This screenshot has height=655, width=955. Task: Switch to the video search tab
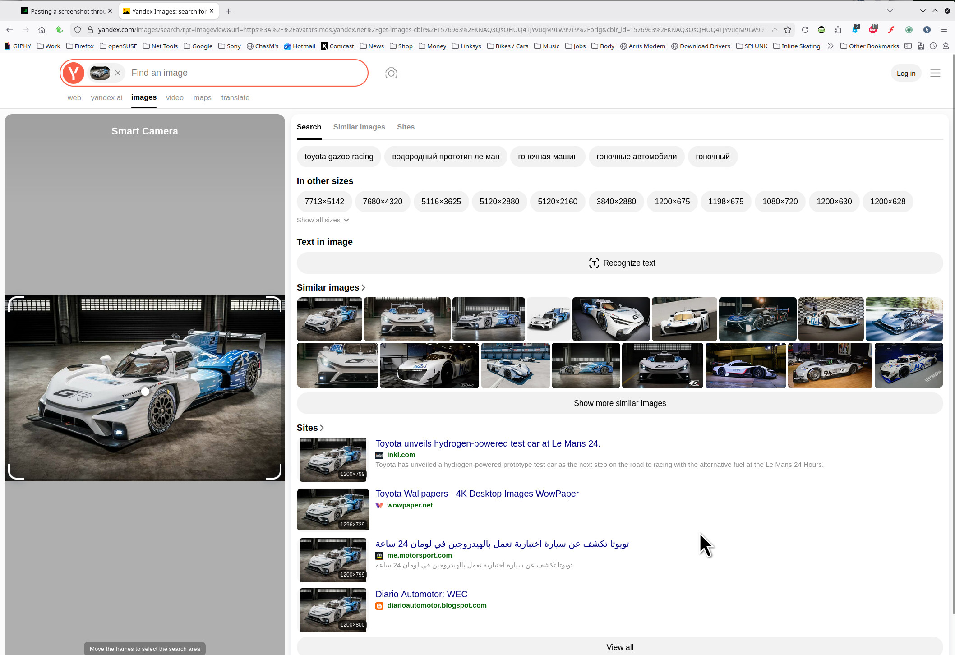click(175, 98)
